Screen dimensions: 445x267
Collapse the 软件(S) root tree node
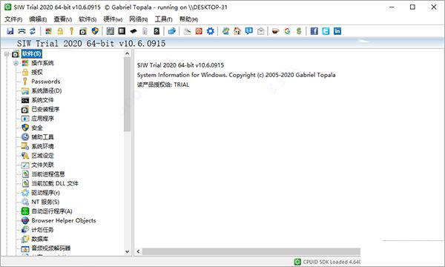7,53
